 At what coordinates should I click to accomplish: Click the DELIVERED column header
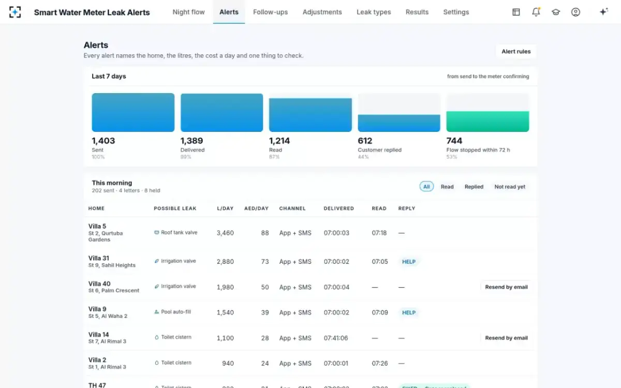tap(339, 208)
